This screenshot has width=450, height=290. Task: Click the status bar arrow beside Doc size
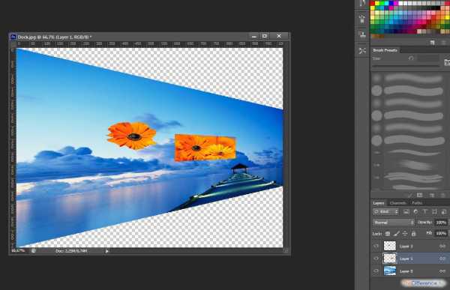(x=106, y=251)
